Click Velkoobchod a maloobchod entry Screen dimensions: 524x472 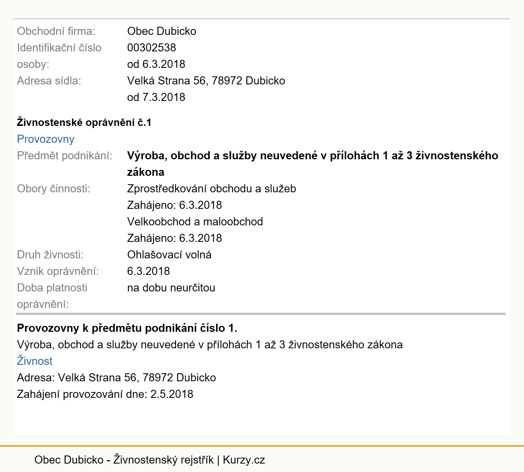coord(195,222)
